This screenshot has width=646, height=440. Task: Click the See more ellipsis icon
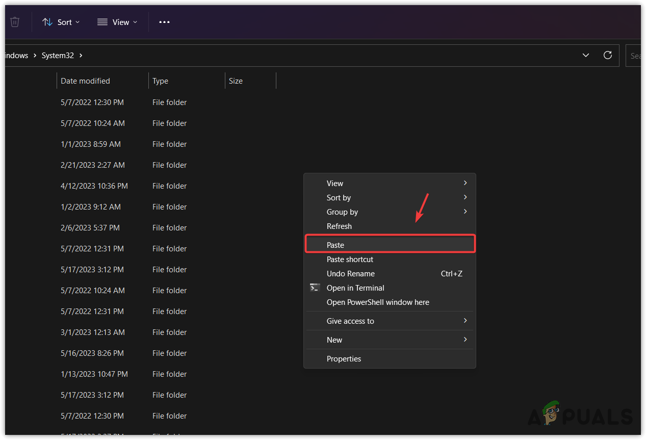(x=164, y=22)
